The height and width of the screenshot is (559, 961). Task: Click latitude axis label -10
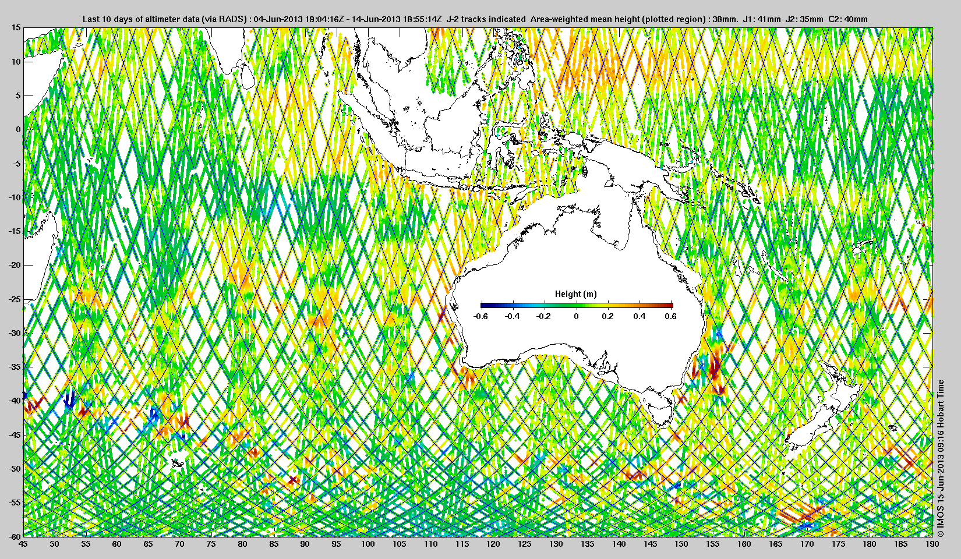tap(14, 197)
